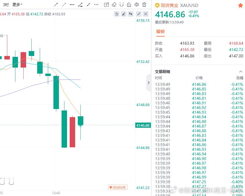Select the candlestick chart style icon
Viewport: 245px width, 196px height.
point(131,14)
